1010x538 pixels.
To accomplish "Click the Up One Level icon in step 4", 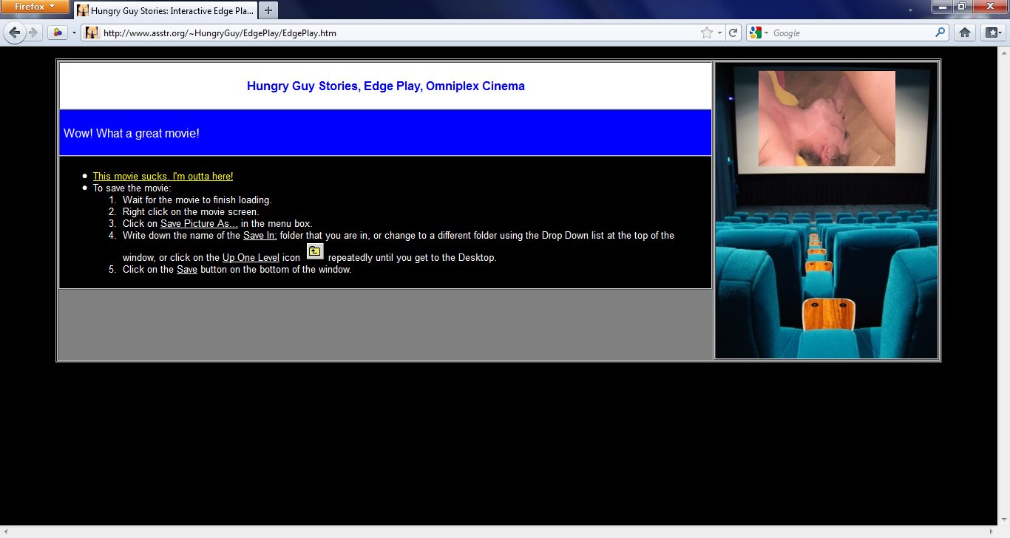I will tap(315, 251).
